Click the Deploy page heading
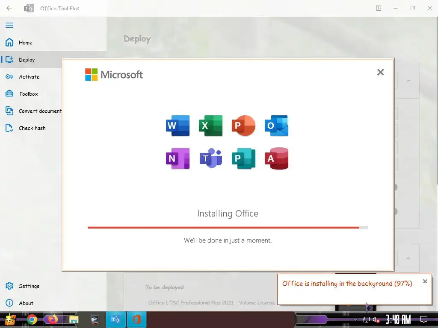438x328 pixels. [x=137, y=39]
